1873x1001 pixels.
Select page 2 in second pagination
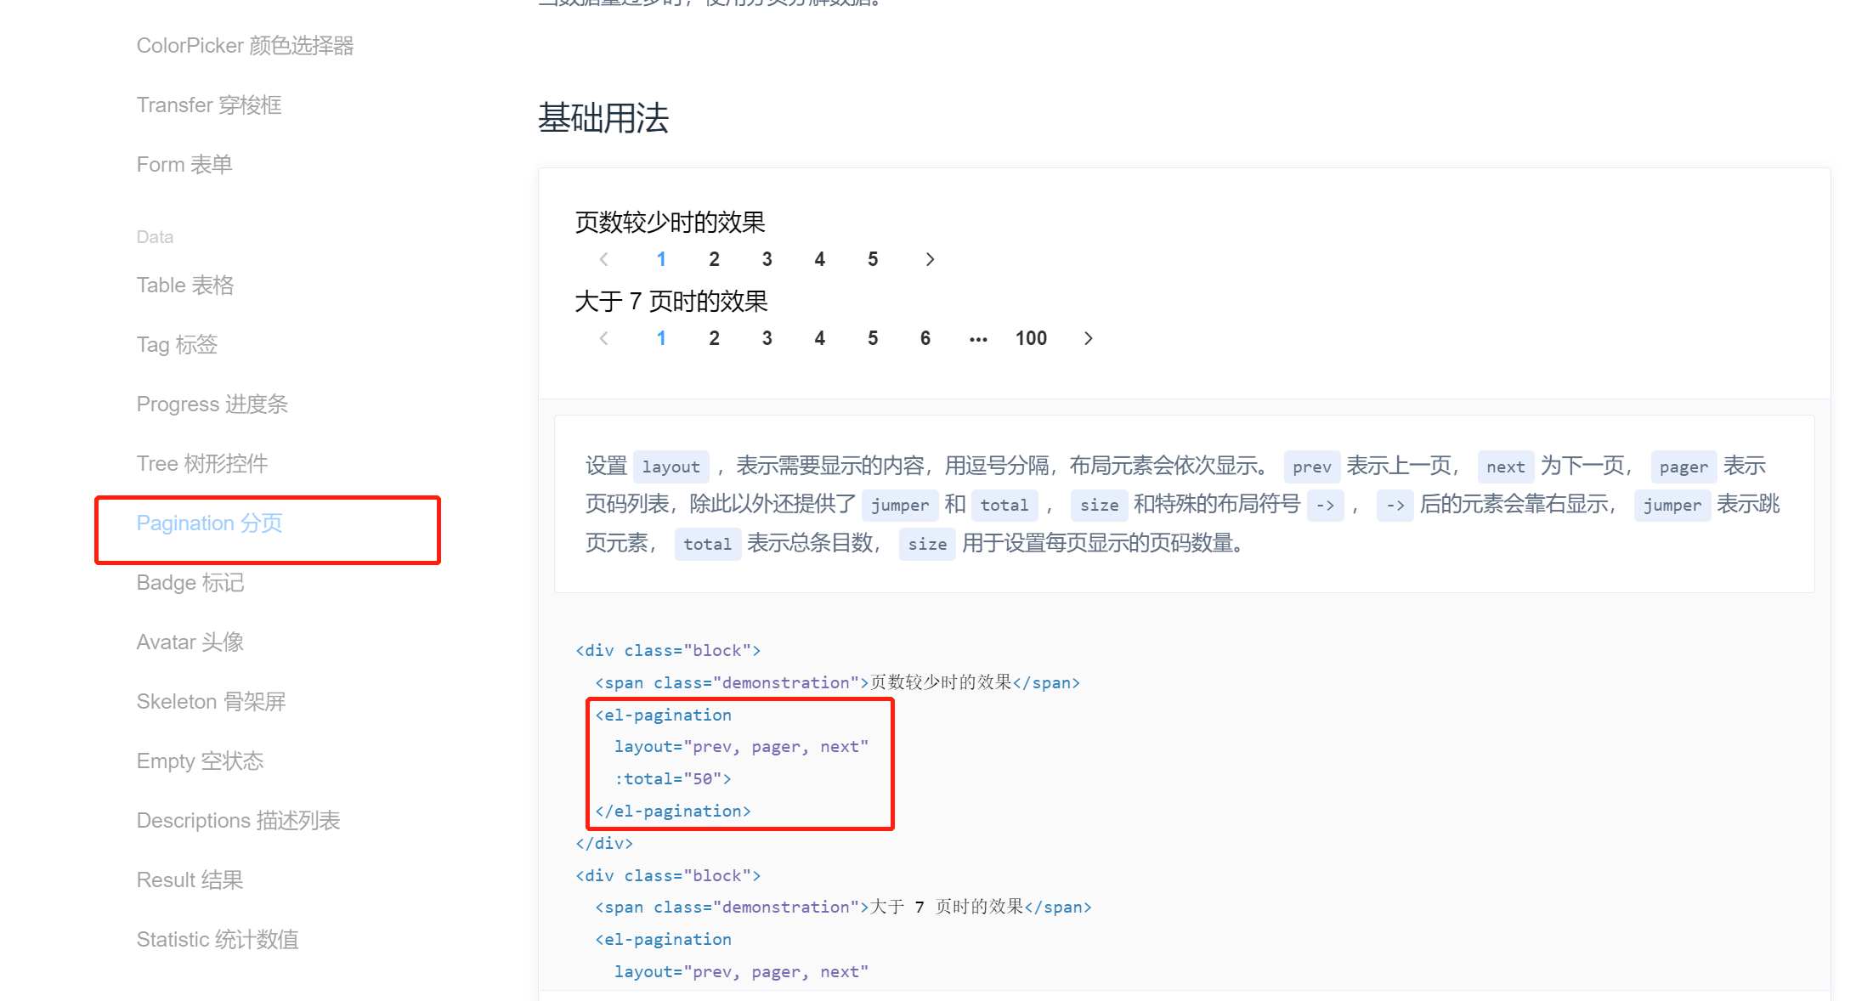pos(715,338)
